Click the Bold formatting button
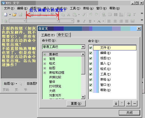Viewport: 145px width, 118px height. tap(78, 21)
